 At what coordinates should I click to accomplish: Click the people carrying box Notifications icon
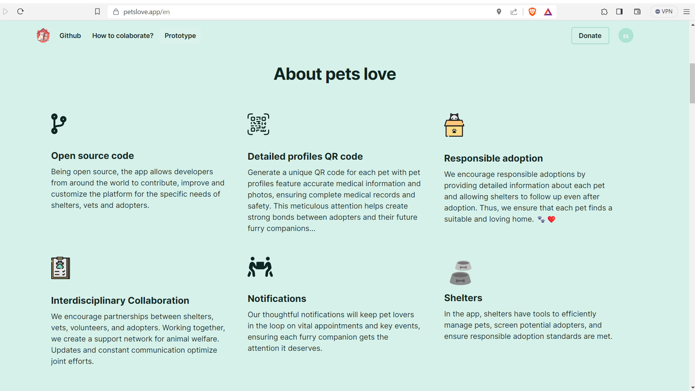(260, 267)
